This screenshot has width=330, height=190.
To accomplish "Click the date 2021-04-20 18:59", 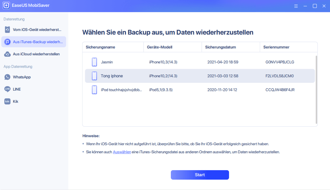I will (x=223, y=62).
